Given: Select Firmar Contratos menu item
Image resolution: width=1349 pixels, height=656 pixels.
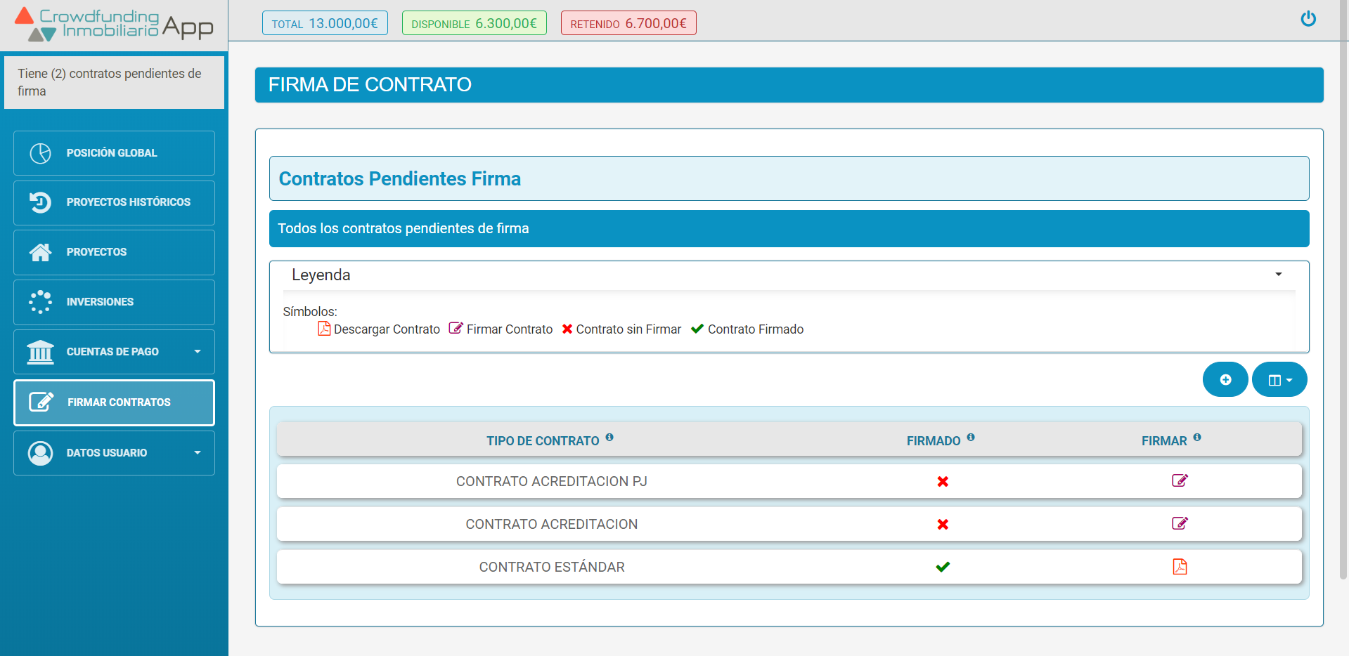Looking at the screenshot, I should [114, 402].
